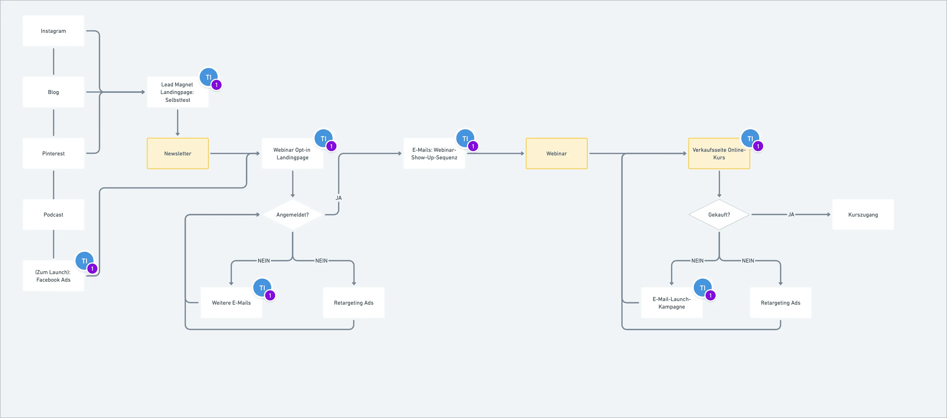Select the Blog node
This screenshot has width=947, height=418.
(53, 92)
